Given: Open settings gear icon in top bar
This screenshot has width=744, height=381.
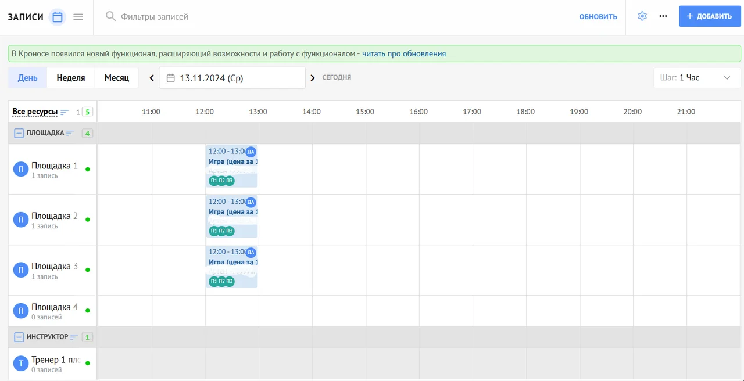Looking at the screenshot, I should 642,16.
